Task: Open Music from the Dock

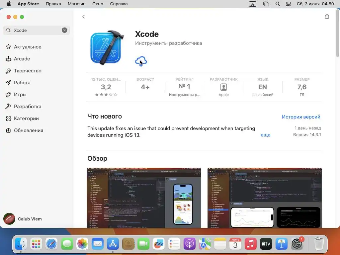Action: [251, 244]
